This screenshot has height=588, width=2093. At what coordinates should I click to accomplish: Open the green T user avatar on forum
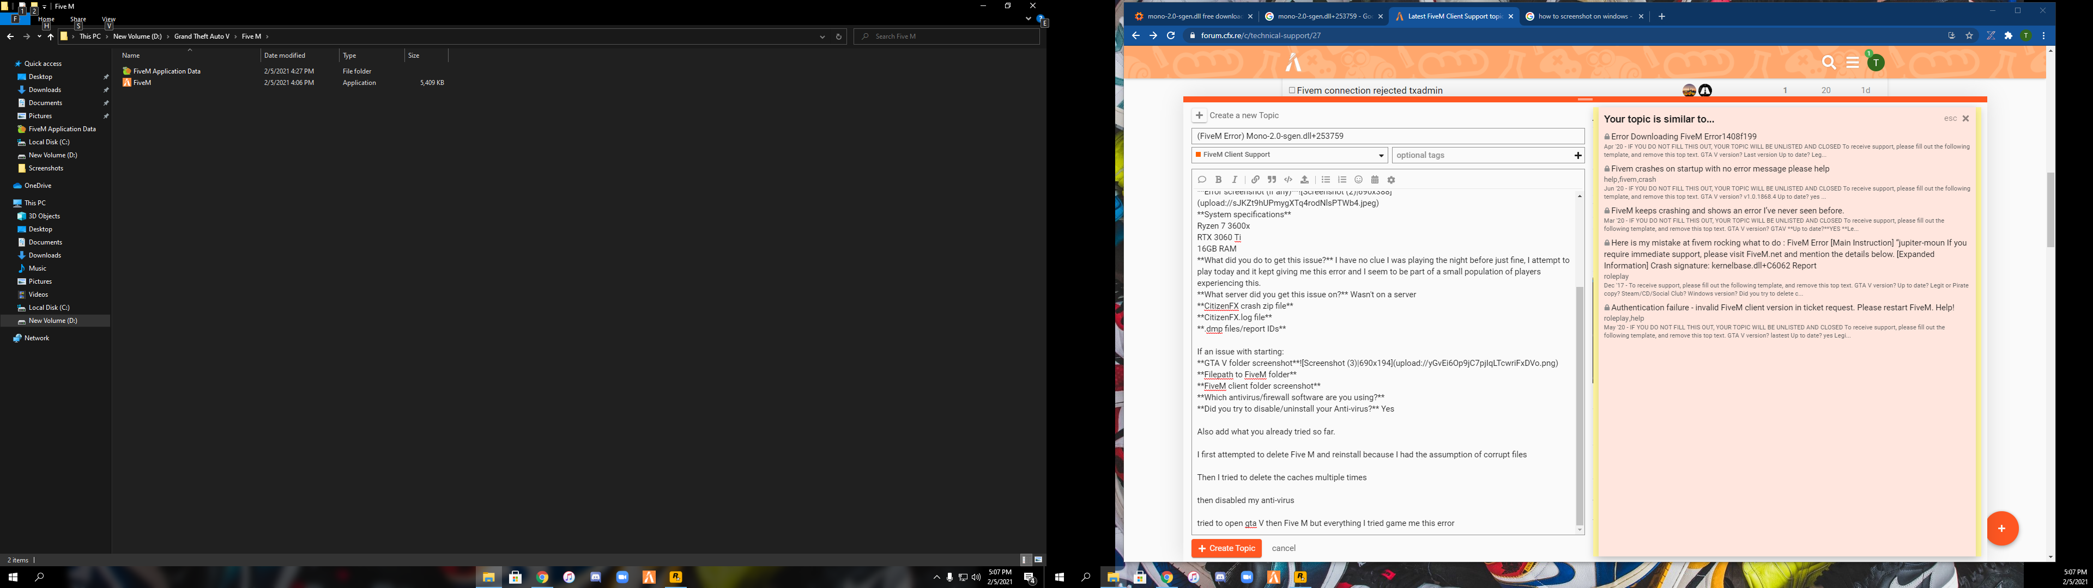[x=1875, y=63]
